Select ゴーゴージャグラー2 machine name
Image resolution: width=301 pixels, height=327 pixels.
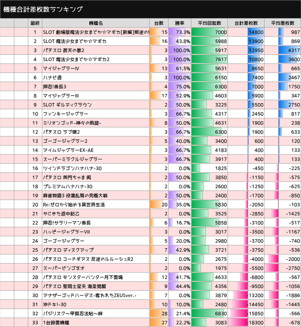click(x=65, y=141)
